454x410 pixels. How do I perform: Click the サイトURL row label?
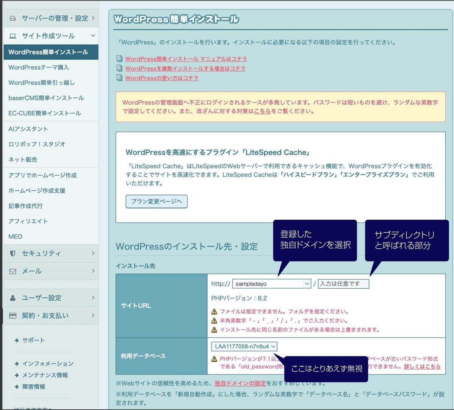[x=136, y=306]
